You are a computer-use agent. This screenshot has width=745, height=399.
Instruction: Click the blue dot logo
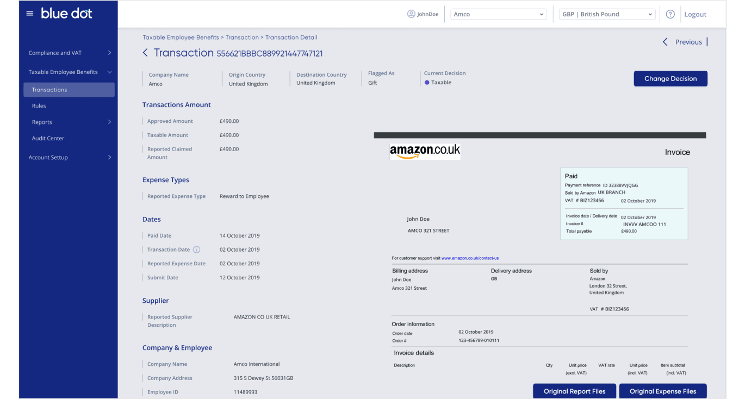pyautogui.click(x=67, y=14)
